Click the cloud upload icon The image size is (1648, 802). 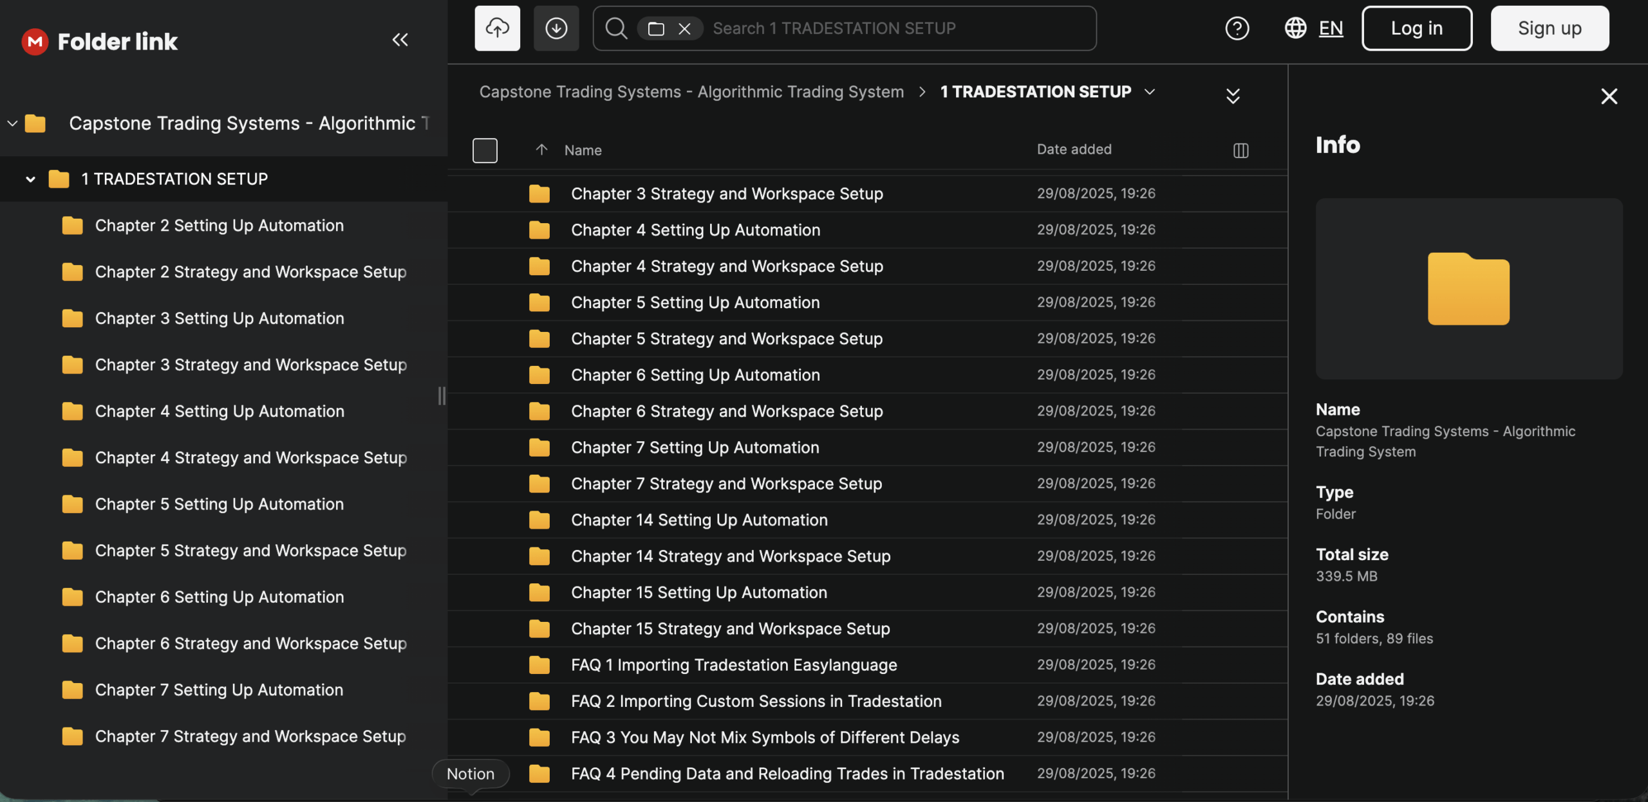[497, 28]
